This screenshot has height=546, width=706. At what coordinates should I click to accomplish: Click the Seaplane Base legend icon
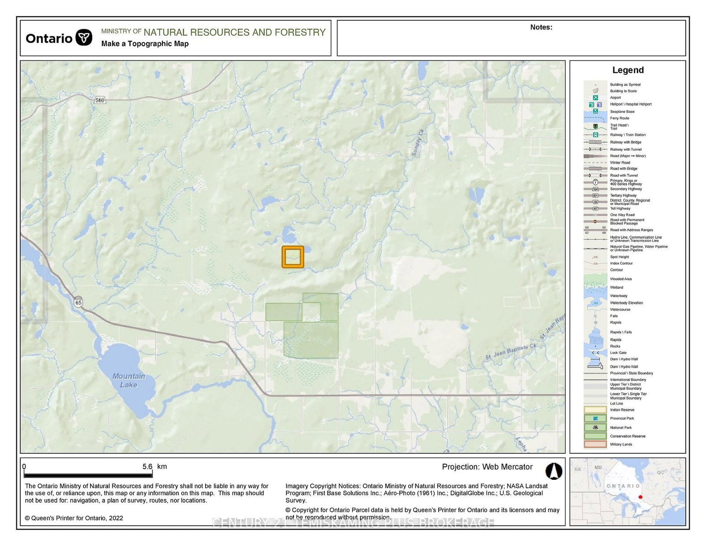[x=595, y=111]
